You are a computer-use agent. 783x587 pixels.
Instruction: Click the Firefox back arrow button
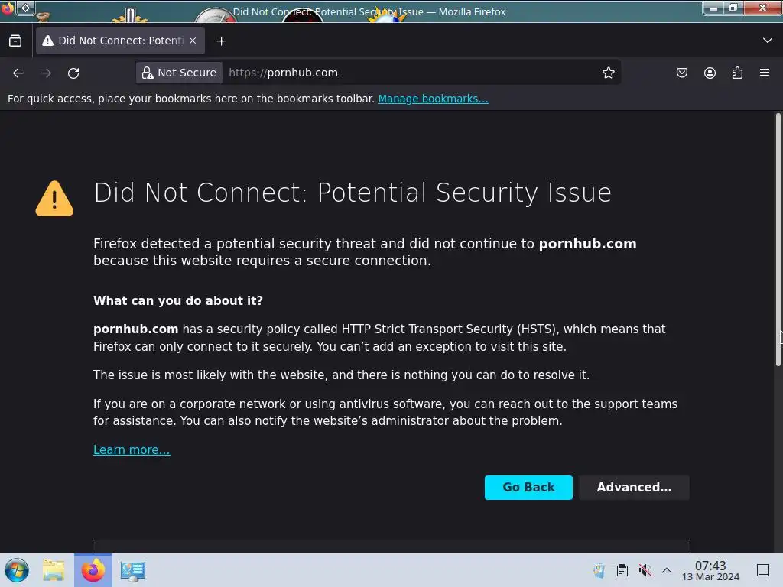click(x=18, y=73)
